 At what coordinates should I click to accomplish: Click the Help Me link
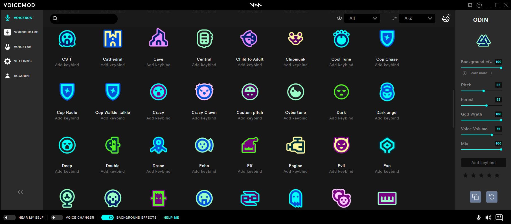click(x=171, y=218)
